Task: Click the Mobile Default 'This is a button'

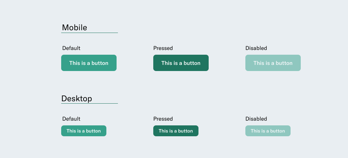Action: tap(89, 63)
